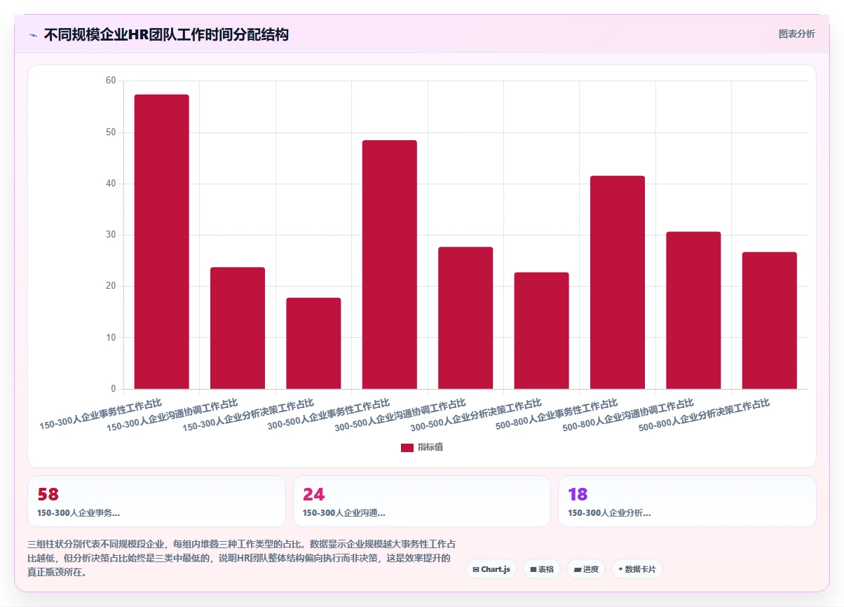
Task: Click the y-axis value 30
Action: point(111,235)
